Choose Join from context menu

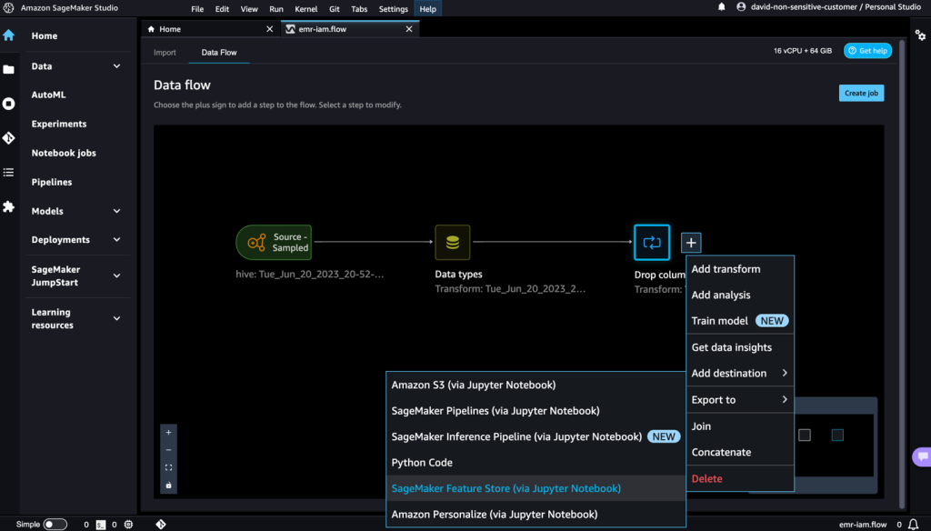click(x=740, y=426)
